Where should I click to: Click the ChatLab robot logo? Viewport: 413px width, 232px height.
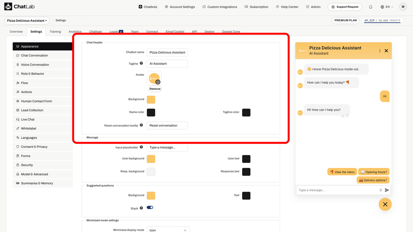tap(8, 7)
